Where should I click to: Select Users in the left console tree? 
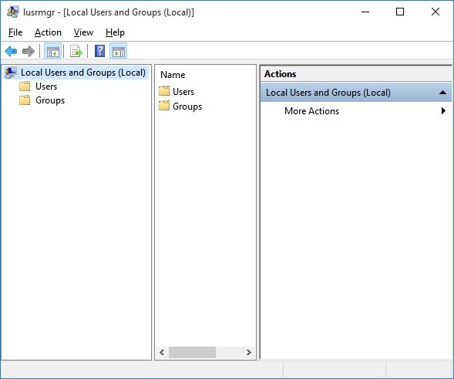click(x=46, y=86)
